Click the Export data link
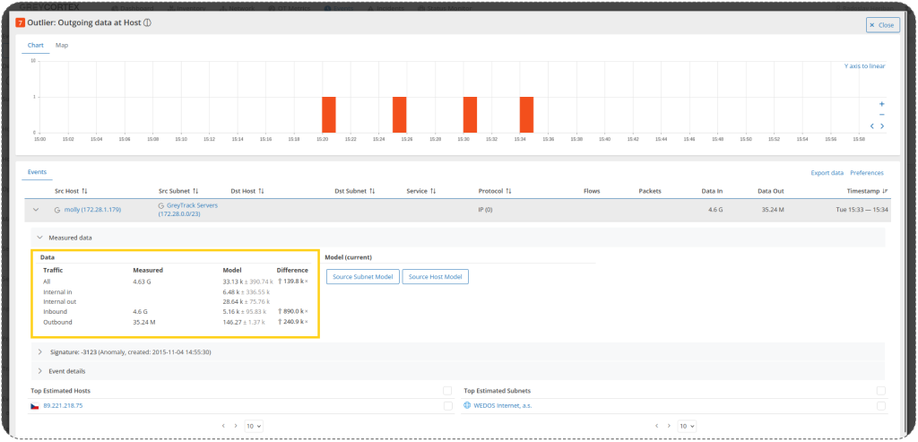The width and height of the screenshot is (918, 442). point(825,172)
